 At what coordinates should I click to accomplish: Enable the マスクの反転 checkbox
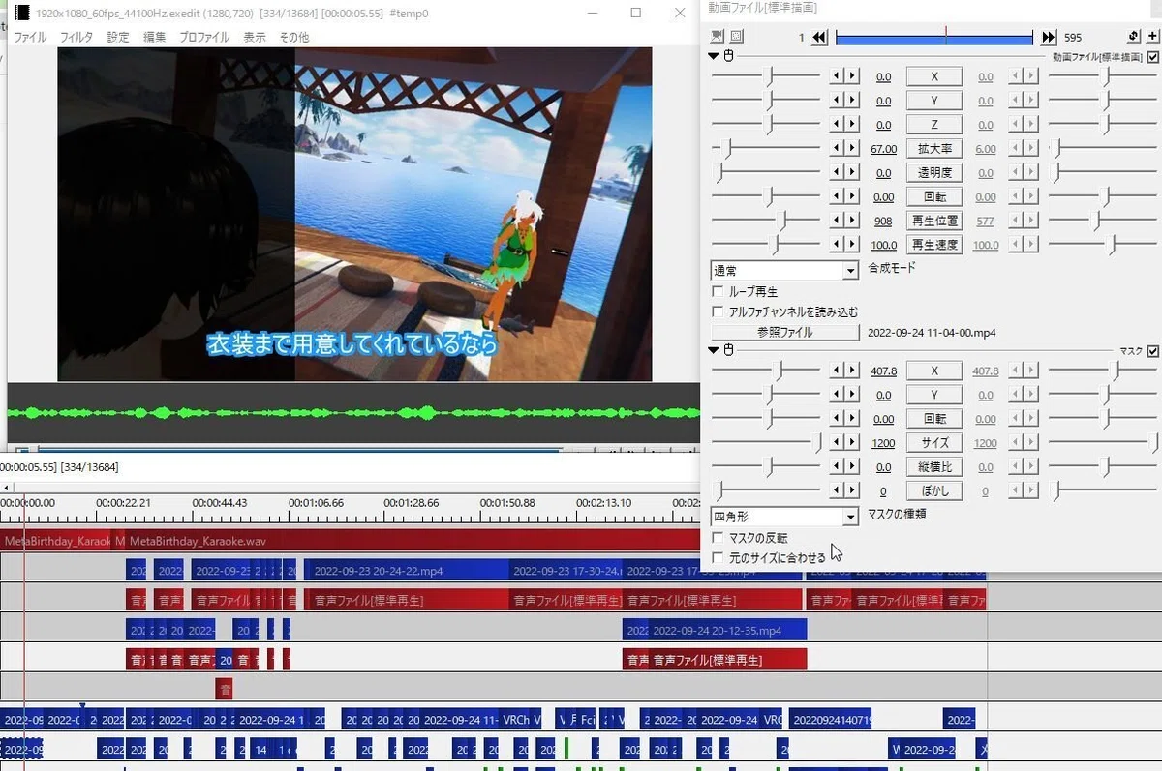click(x=718, y=537)
